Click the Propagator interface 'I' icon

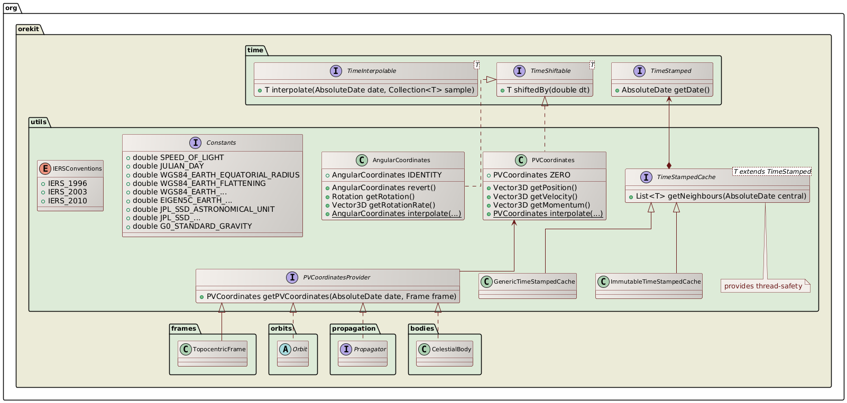[x=346, y=349]
